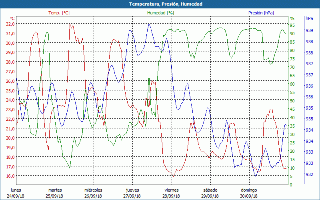
Task: Click the green '55' humidity axis value
Action: (292, 92)
